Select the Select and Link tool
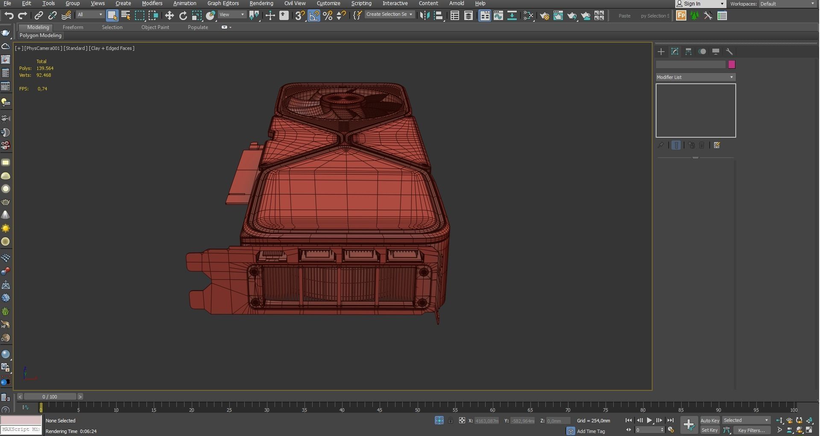The image size is (820, 436). tap(38, 16)
